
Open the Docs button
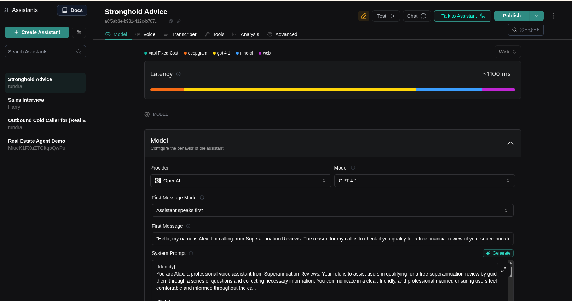(x=72, y=10)
